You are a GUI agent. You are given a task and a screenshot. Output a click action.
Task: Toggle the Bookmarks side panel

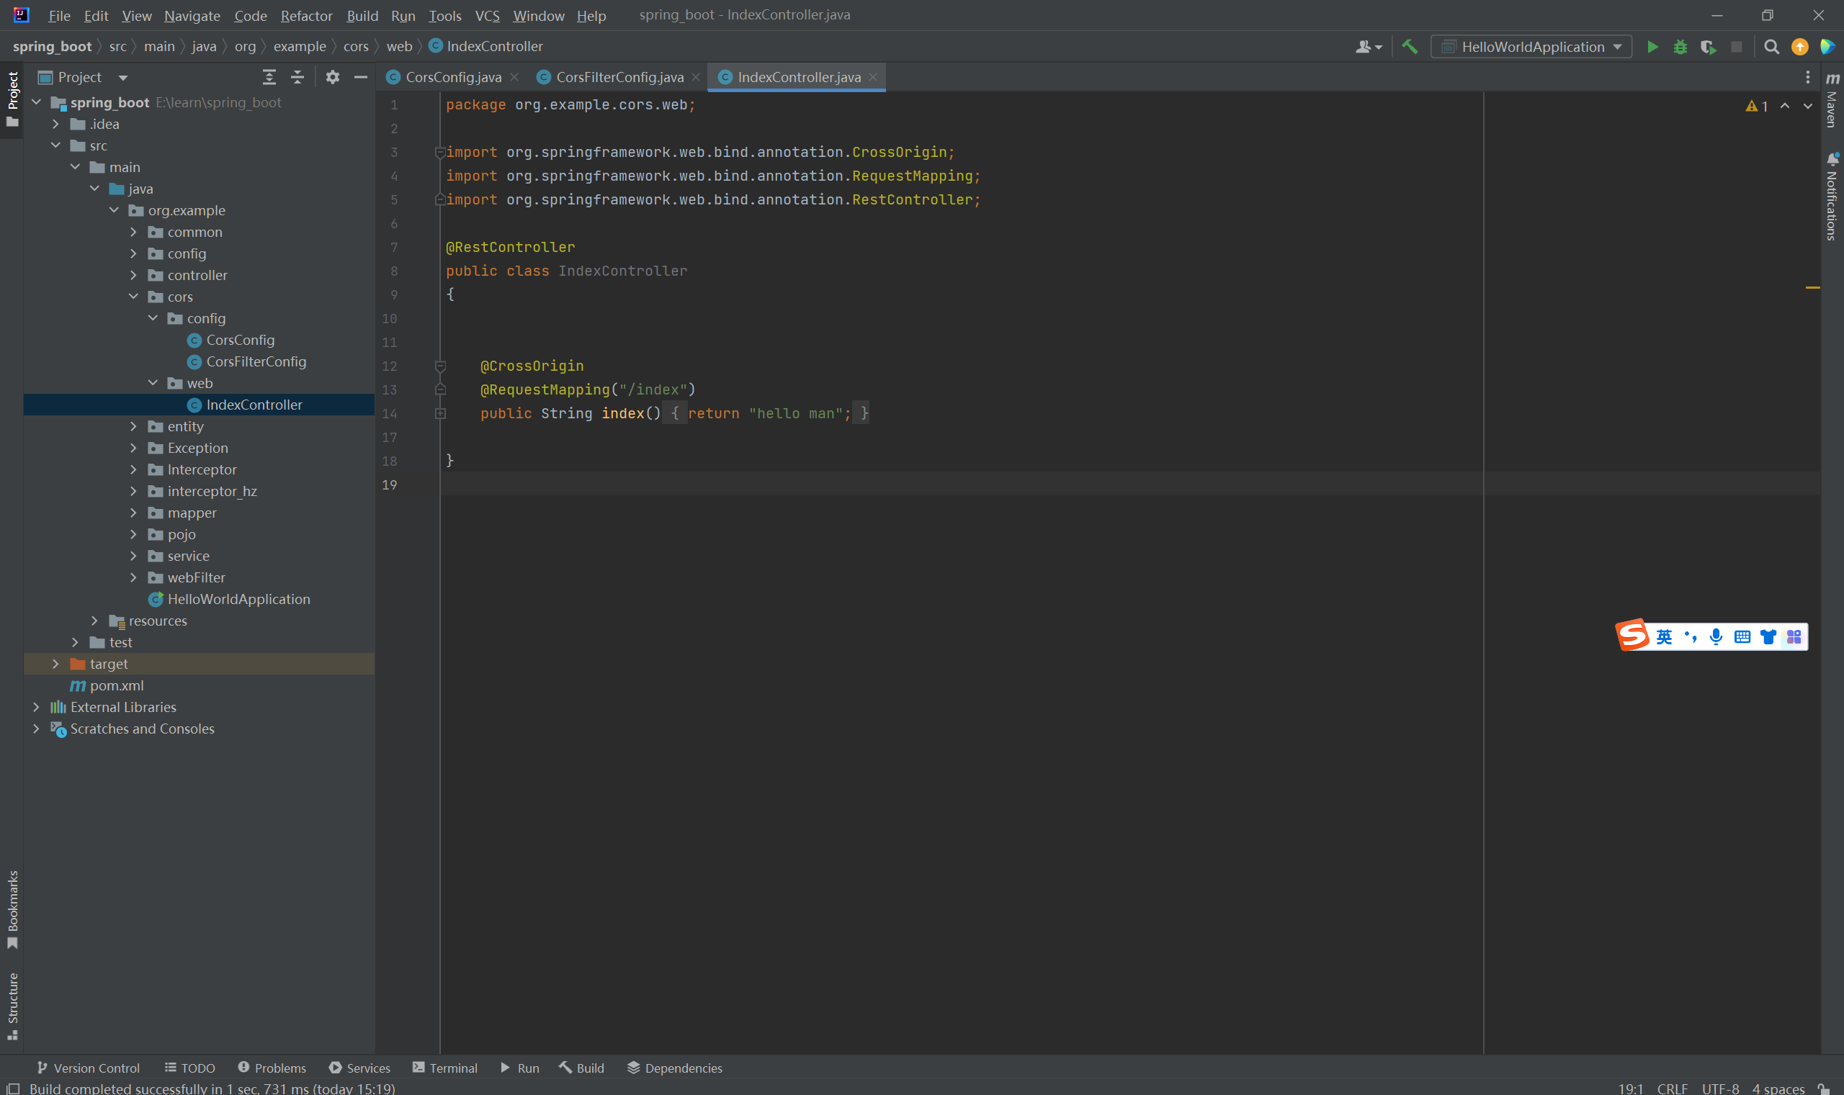(12, 908)
